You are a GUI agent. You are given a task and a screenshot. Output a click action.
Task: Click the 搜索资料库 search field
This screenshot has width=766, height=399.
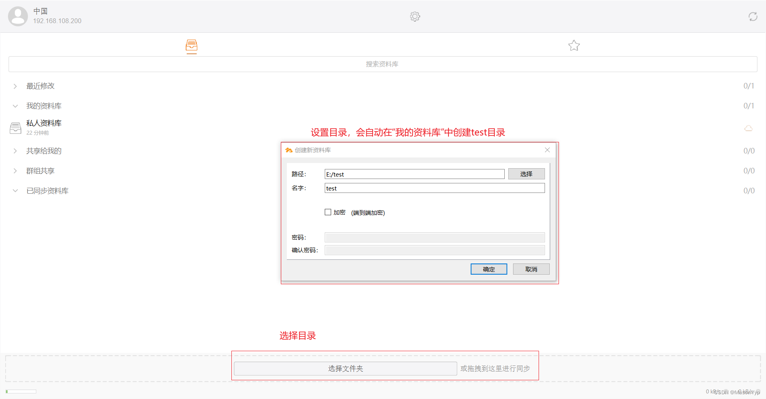(383, 64)
